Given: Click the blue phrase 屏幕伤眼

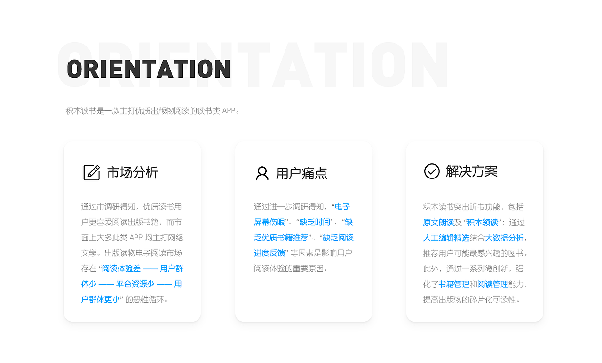Looking at the screenshot, I should point(269,222).
